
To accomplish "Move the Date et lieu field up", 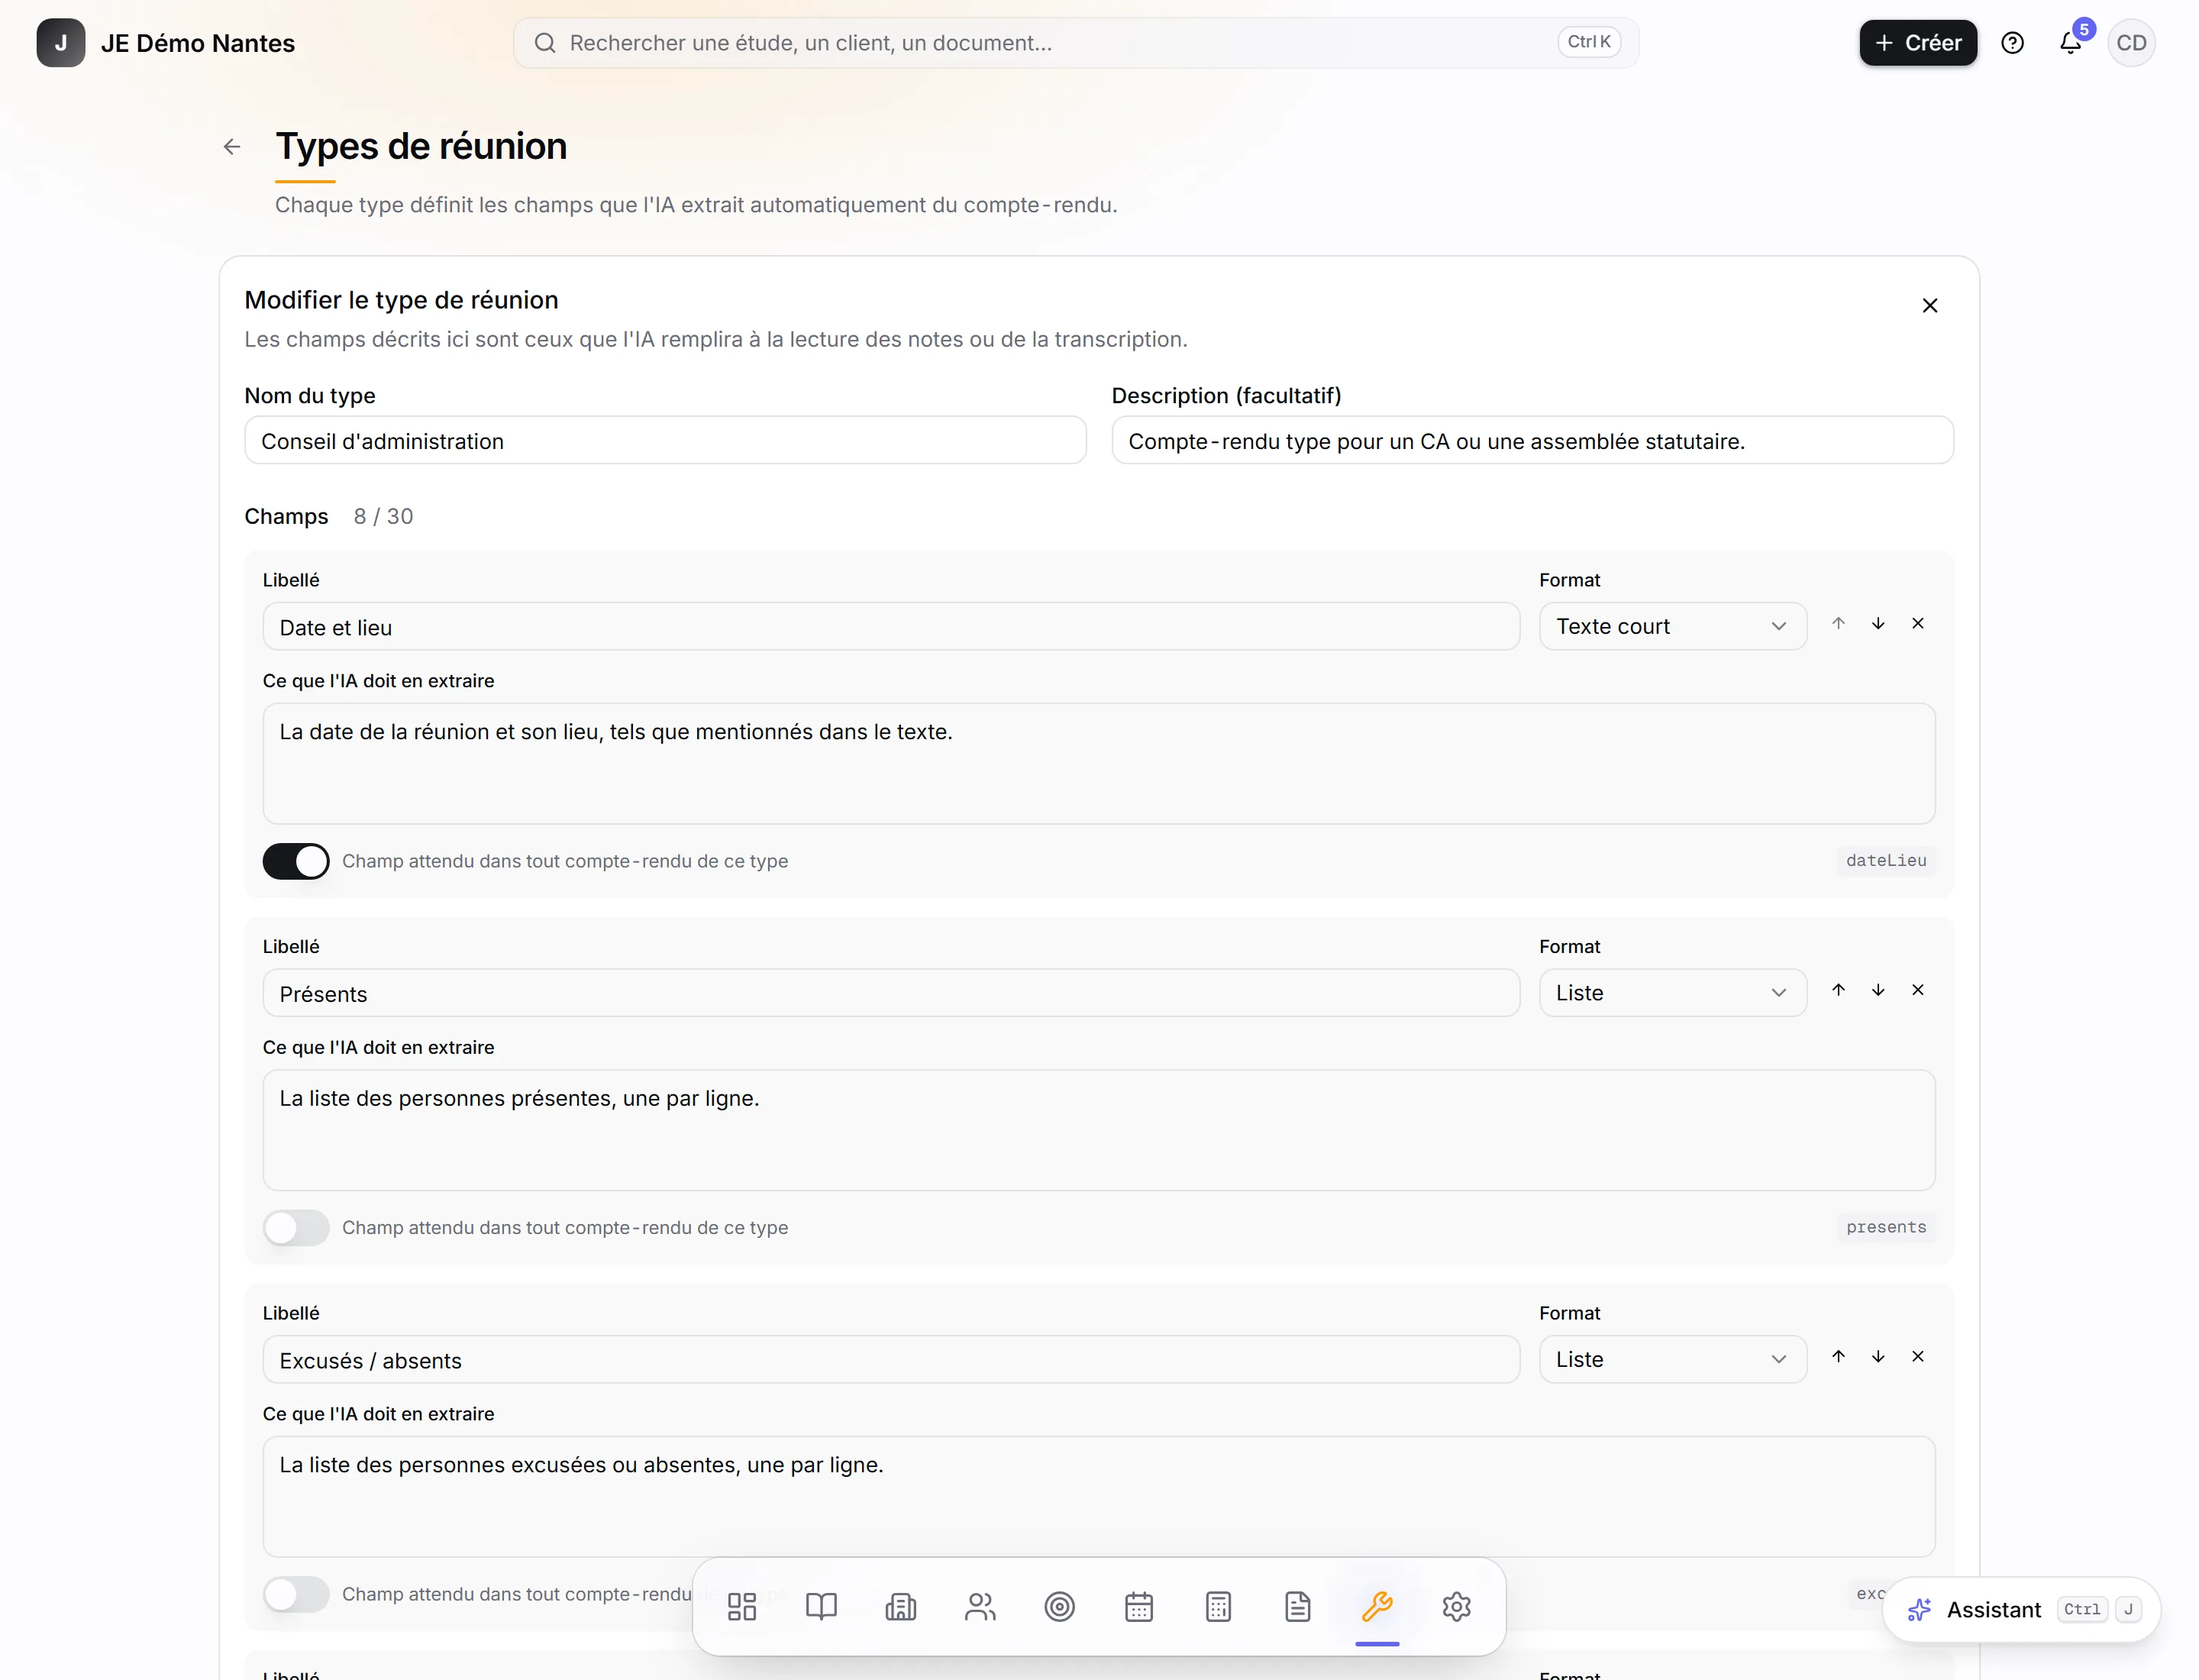I will pos(1838,623).
